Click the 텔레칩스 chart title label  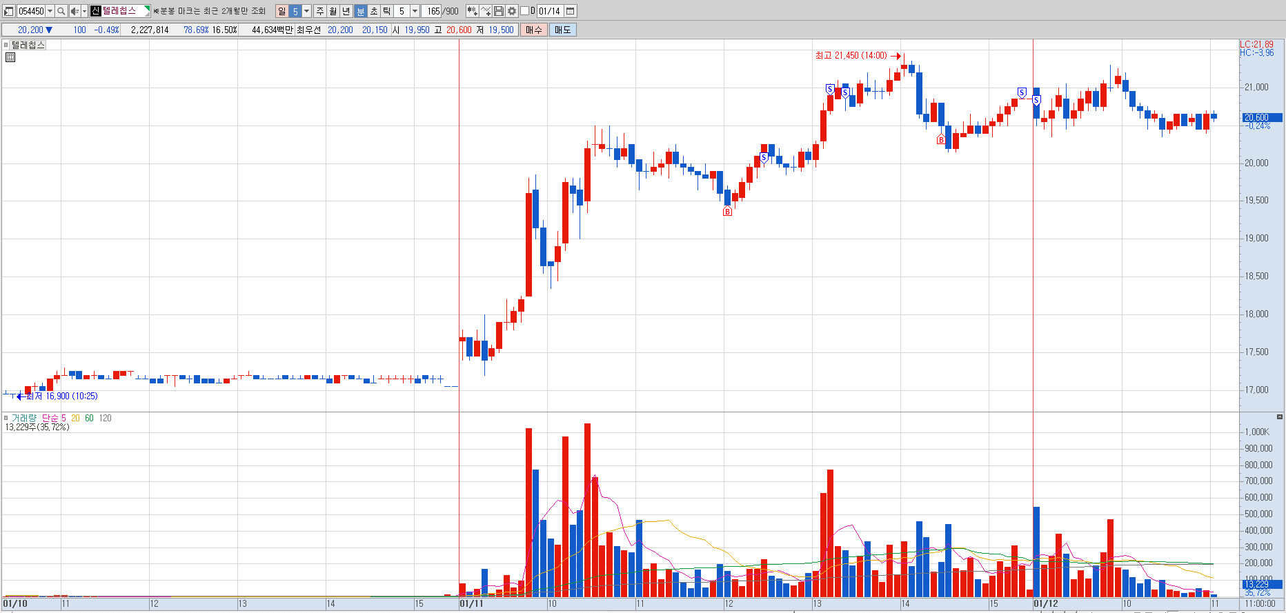pyautogui.click(x=28, y=45)
